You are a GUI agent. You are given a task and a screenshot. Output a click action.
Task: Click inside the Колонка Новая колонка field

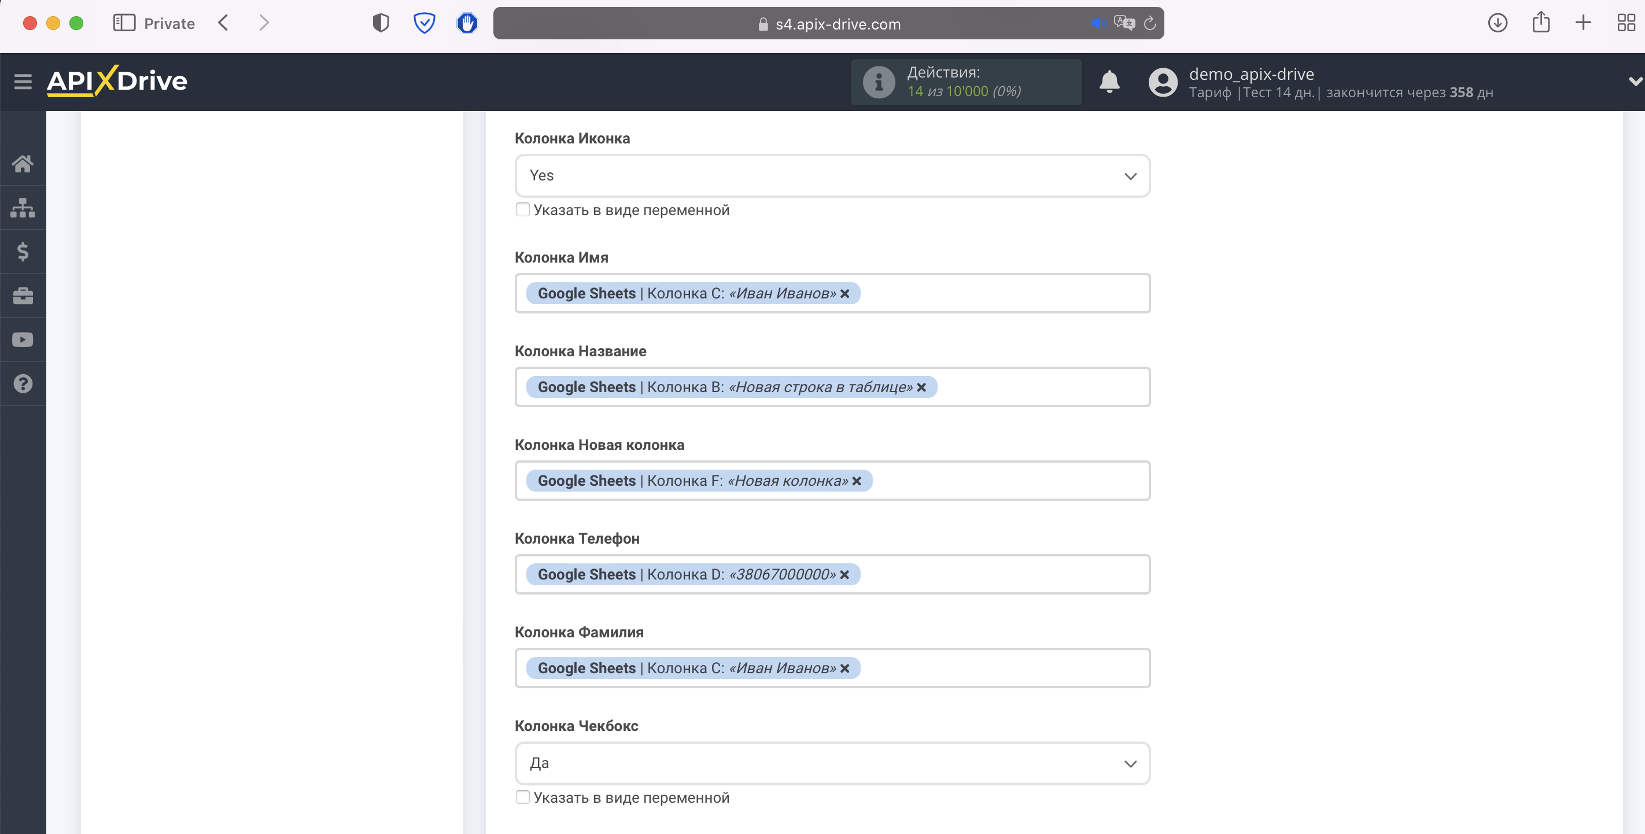pyautogui.click(x=832, y=481)
